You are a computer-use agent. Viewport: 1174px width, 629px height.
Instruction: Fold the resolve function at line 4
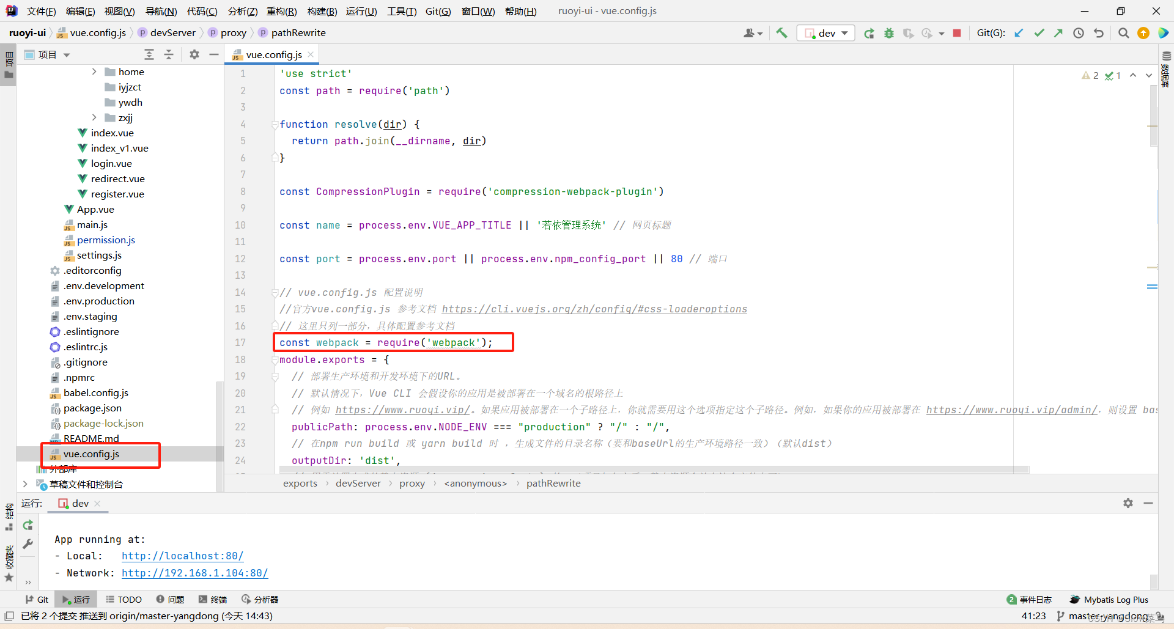pos(275,125)
